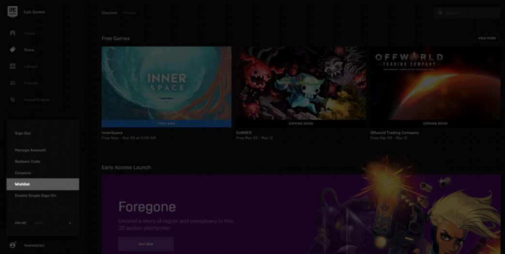
Task: Click Offworld Trading Company title link
Action: [395, 133]
